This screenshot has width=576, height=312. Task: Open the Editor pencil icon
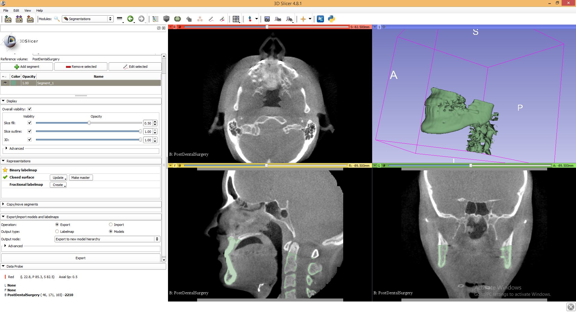[x=211, y=19]
